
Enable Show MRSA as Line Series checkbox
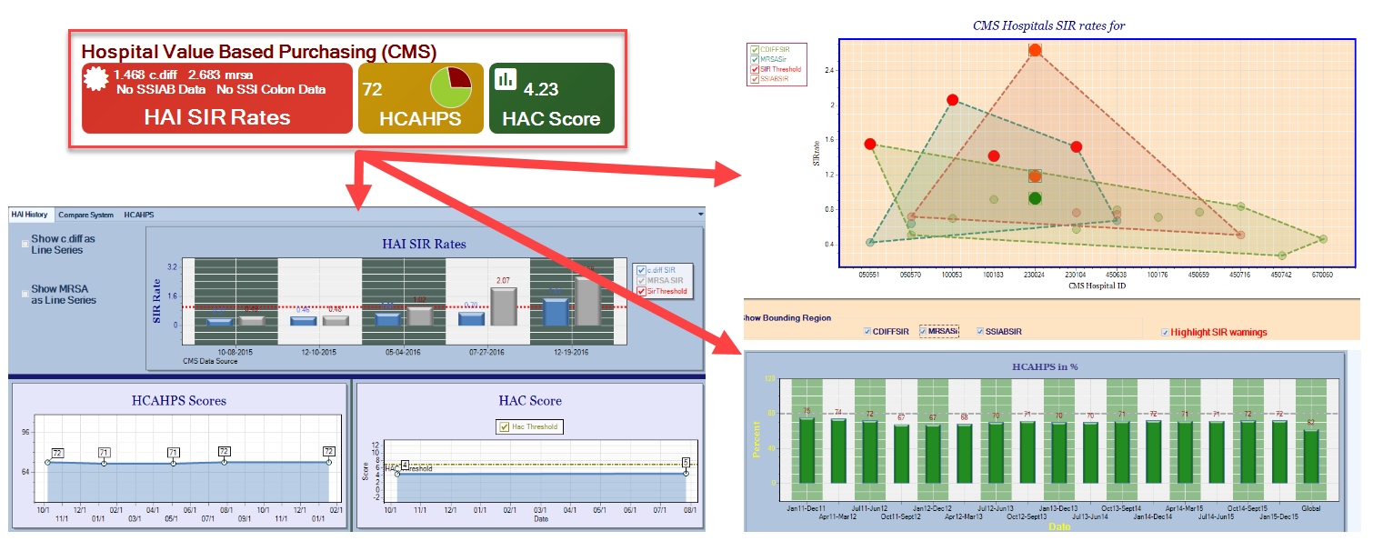25,294
